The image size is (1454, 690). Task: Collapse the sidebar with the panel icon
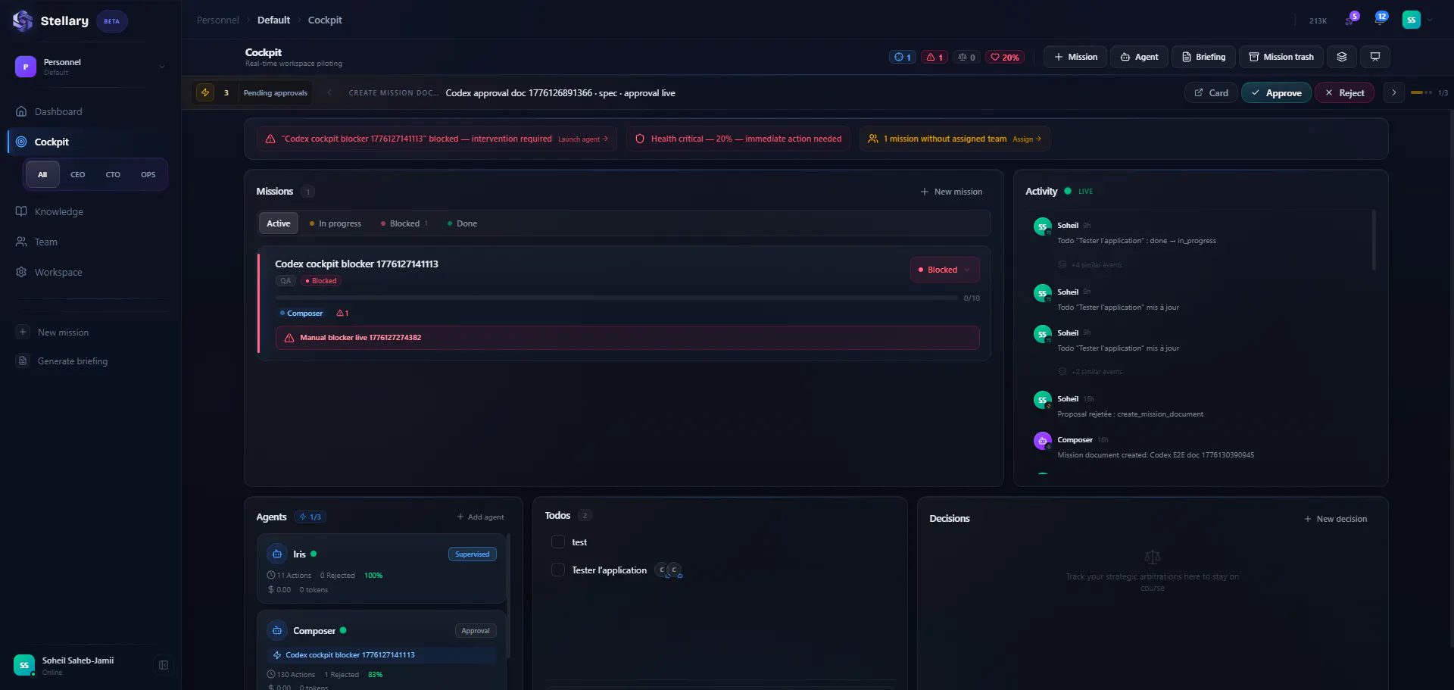163,665
